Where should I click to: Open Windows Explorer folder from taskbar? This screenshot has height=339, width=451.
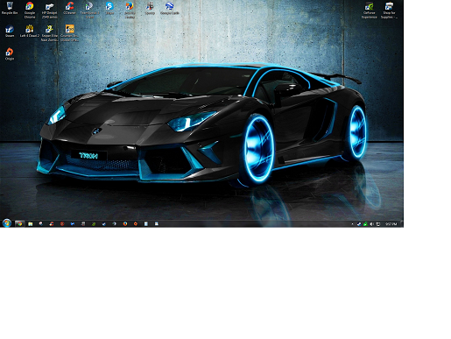pos(31,223)
